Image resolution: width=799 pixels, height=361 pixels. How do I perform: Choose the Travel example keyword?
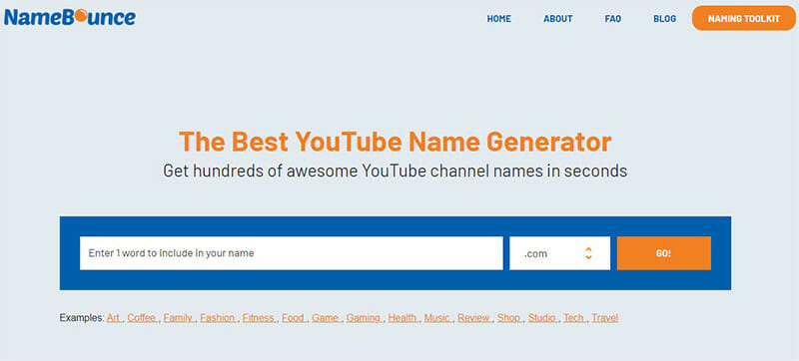point(605,318)
